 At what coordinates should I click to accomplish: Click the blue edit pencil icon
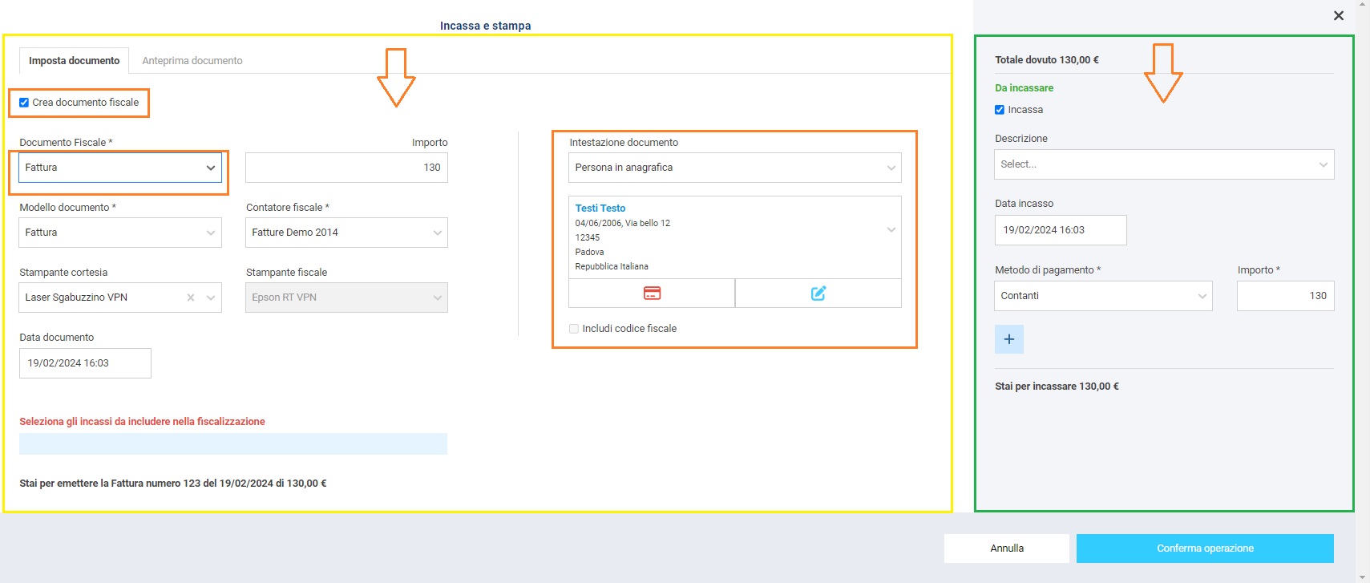[x=818, y=294]
